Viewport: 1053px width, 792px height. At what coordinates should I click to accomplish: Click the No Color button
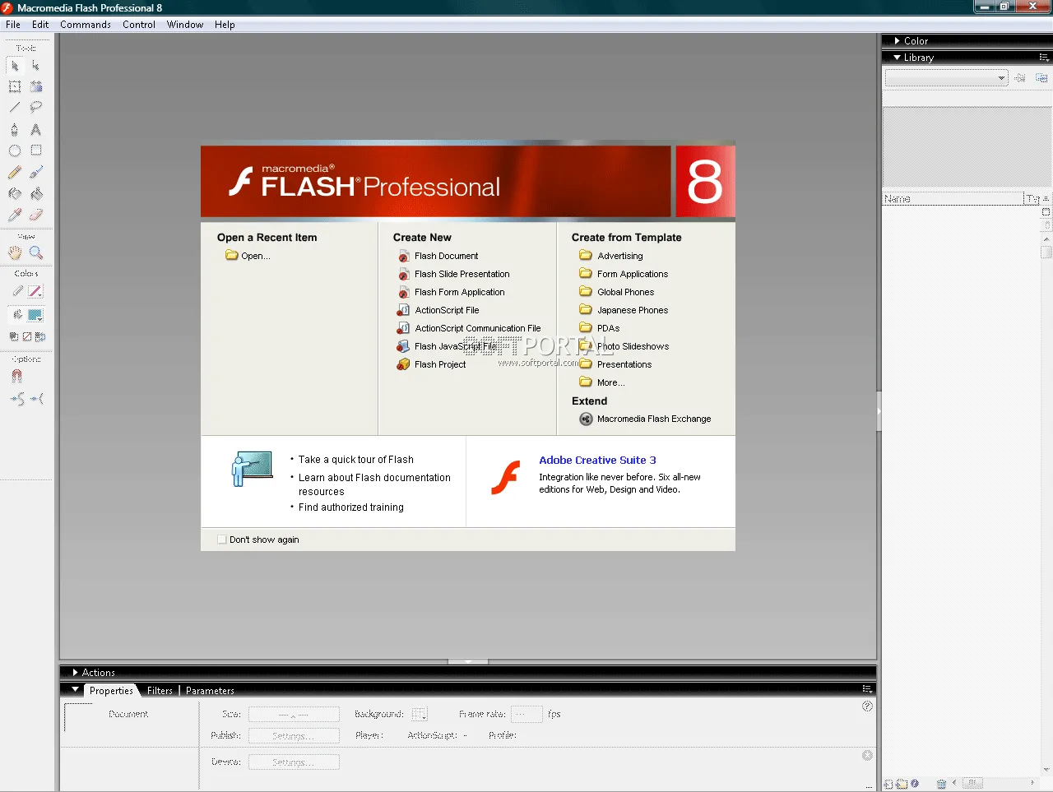[x=27, y=336]
